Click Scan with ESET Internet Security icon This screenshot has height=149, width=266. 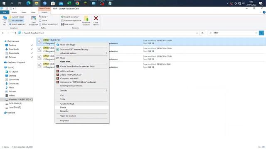pos(58,50)
